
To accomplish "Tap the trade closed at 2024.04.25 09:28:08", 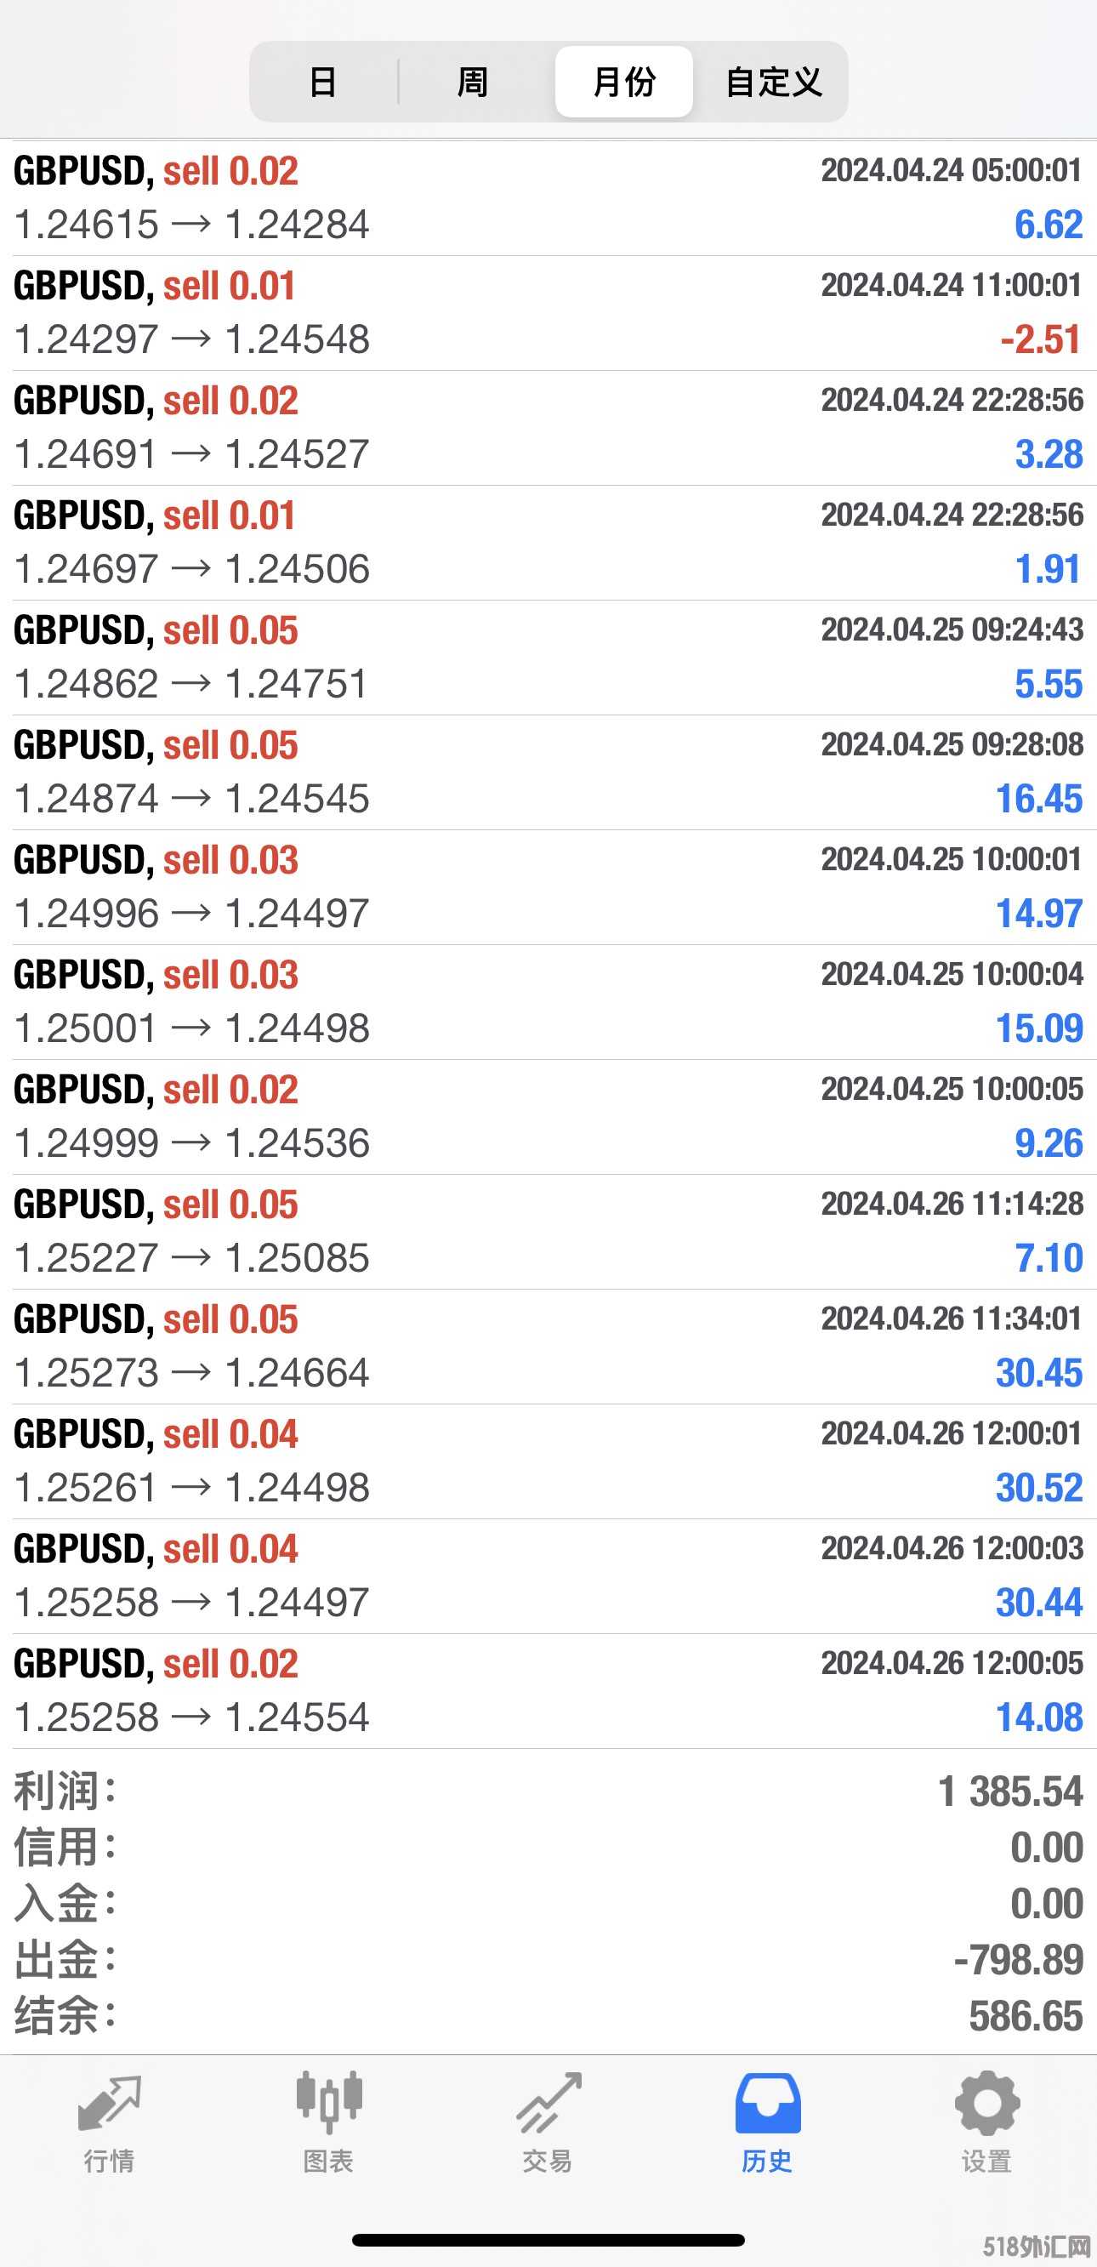I will 548,772.
